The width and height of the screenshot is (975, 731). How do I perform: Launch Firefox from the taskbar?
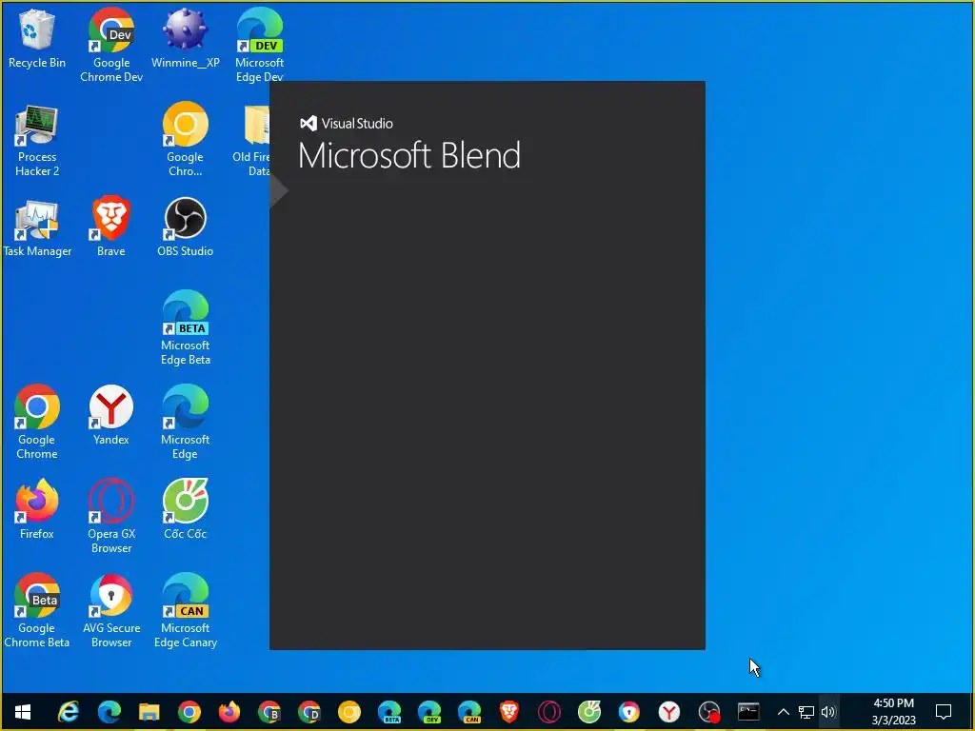pos(229,712)
